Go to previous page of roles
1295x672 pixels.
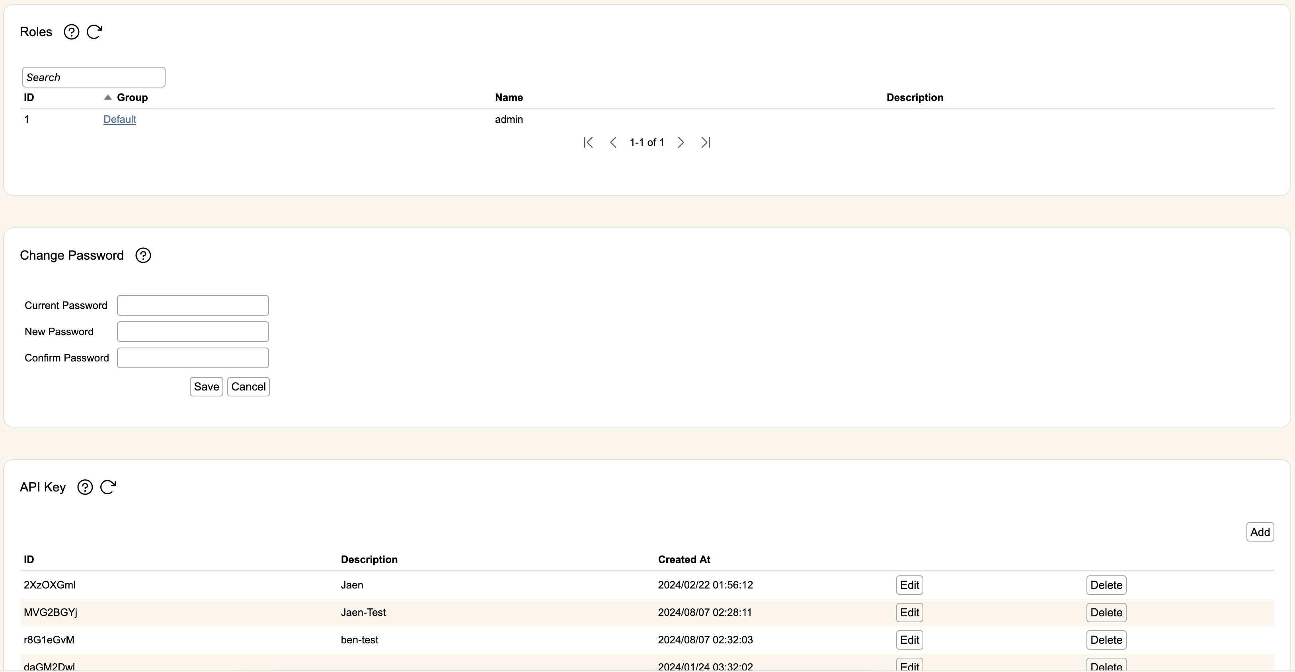coord(613,143)
